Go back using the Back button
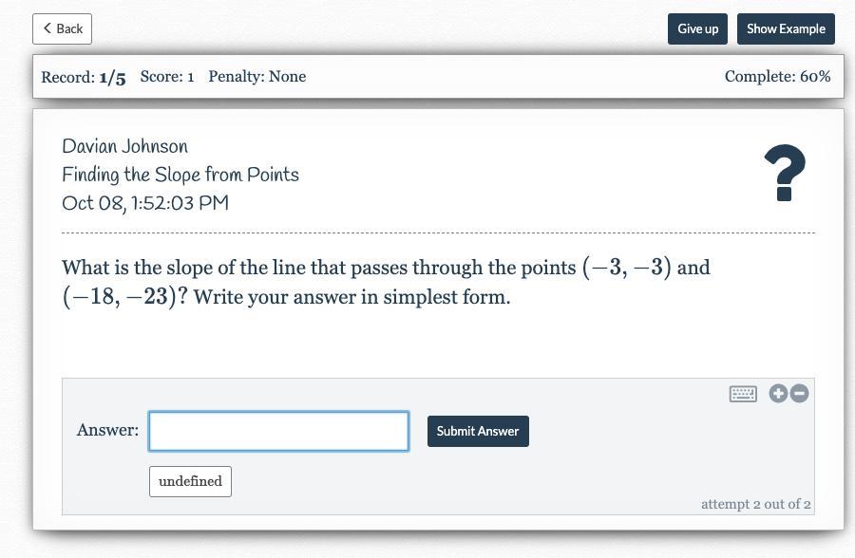 62,28
